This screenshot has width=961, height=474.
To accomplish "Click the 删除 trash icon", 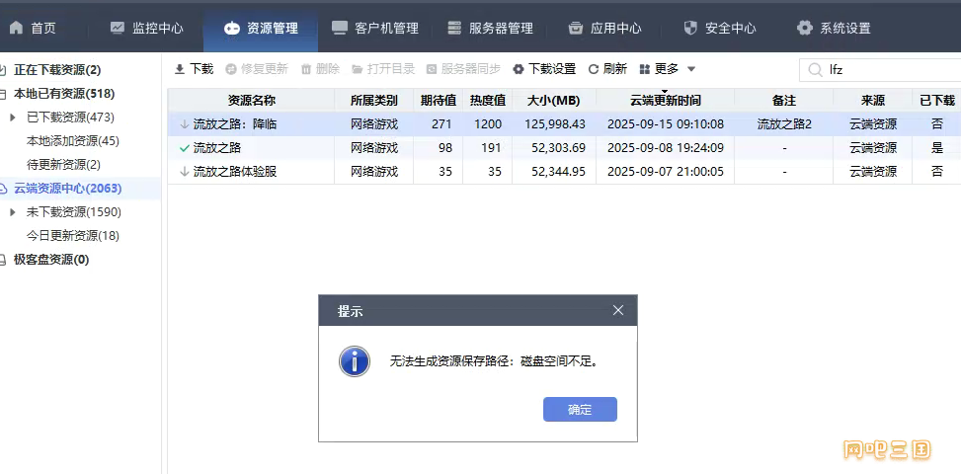I will (306, 69).
